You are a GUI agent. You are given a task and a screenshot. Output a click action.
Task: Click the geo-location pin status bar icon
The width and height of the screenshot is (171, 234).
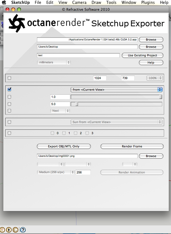point(2,230)
